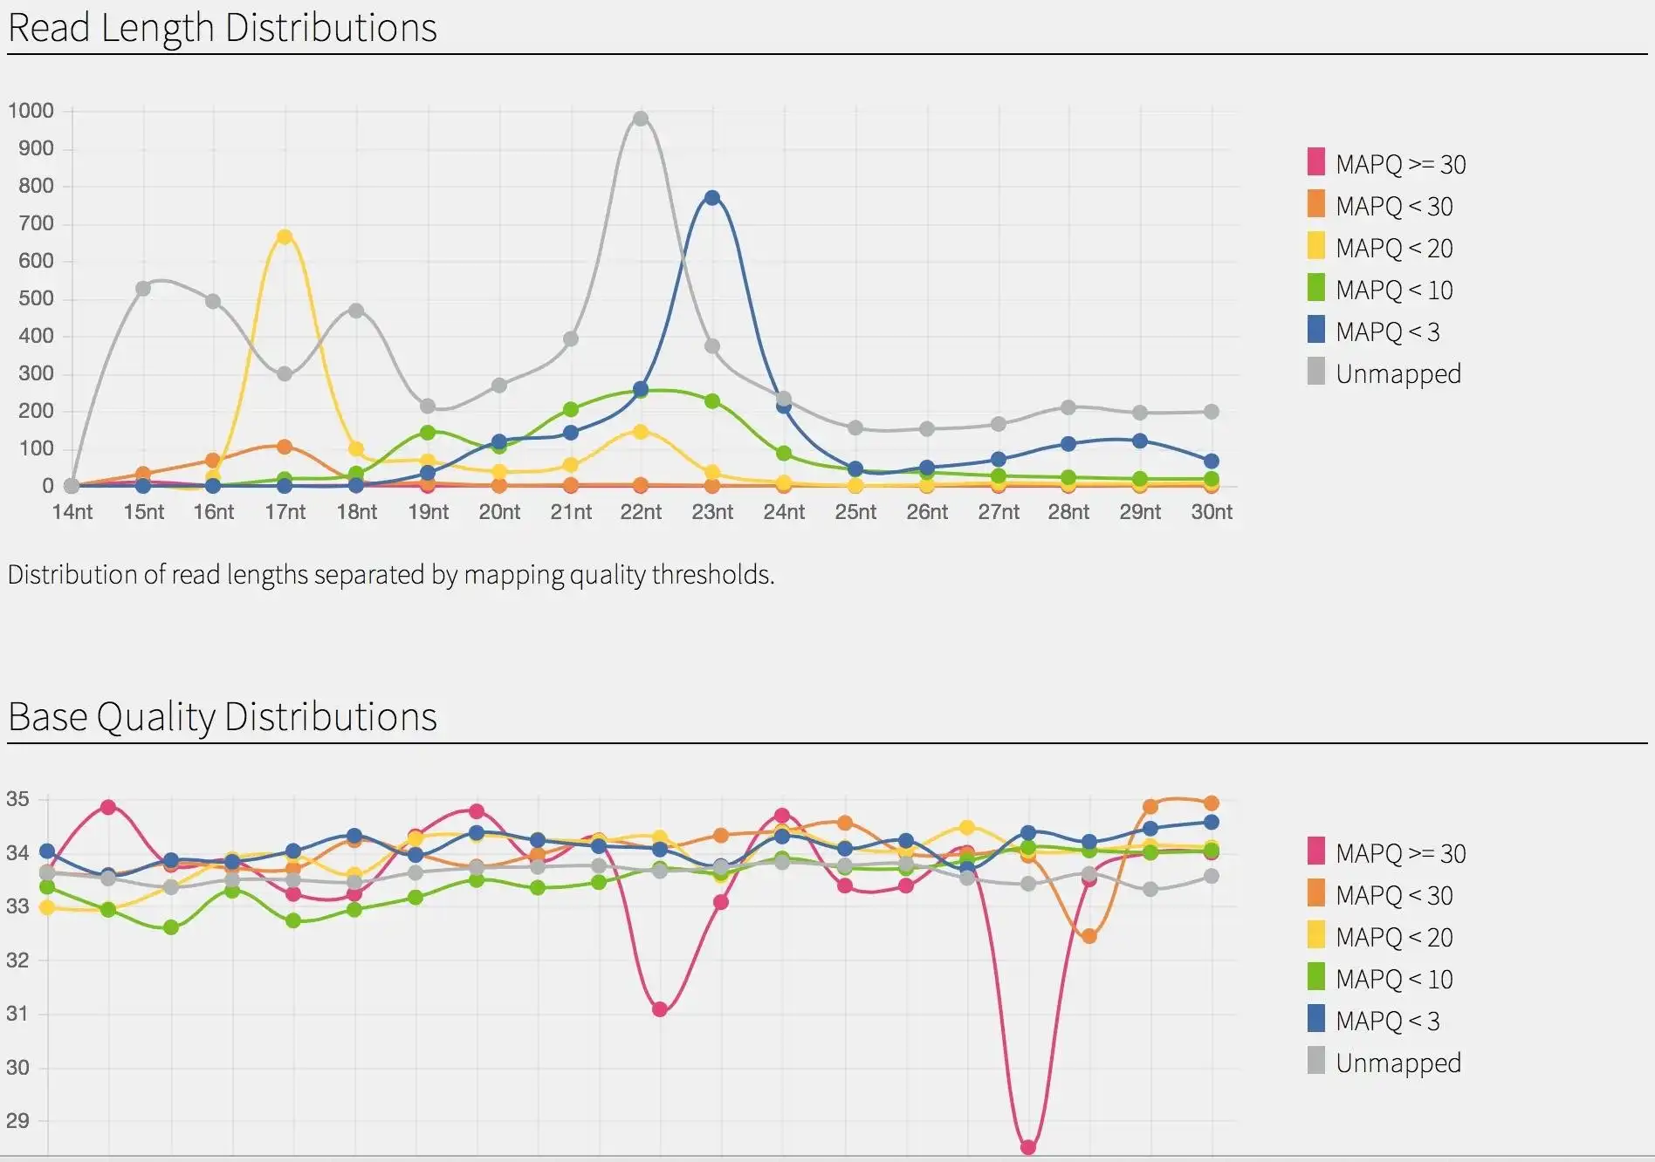Screen dimensions: 1655x1162
Task: Click pink MAPQ >= 30 swatch in Read Length legend
Action: (1316, 162)
